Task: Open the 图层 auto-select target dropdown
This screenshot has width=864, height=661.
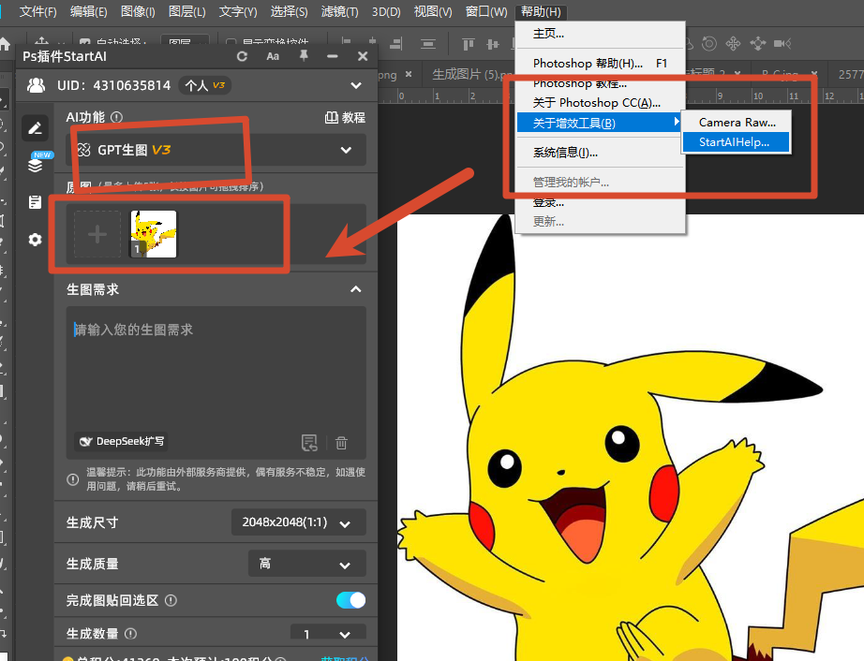Action: point(186,42)
